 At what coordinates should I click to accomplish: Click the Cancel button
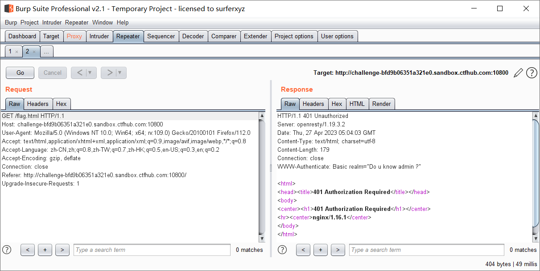coord(53,73)
